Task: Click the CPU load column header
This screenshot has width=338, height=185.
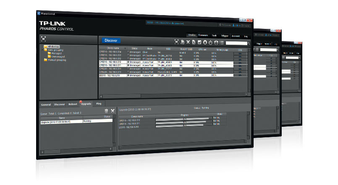Action: [202, 49]
